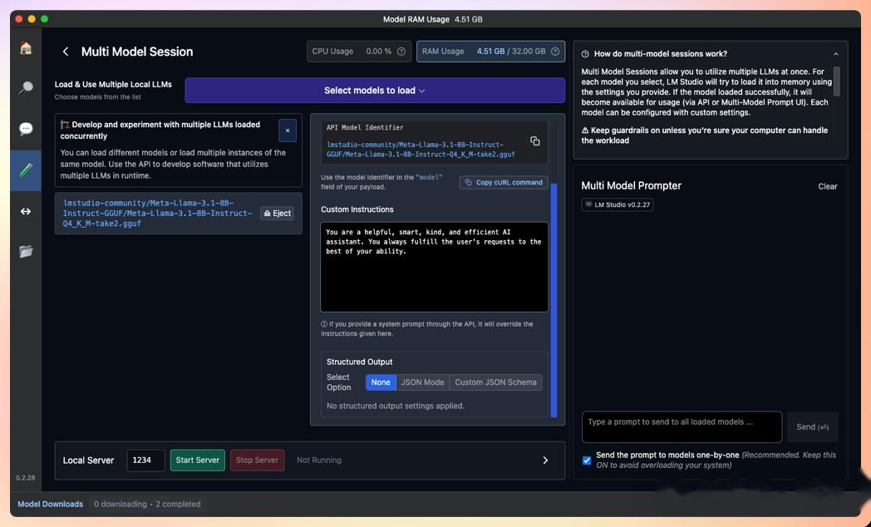The width and height of the screenshot is (871, 527).
Task: Go back using the Multi Model Session arrow
Action: pos(66,52)
